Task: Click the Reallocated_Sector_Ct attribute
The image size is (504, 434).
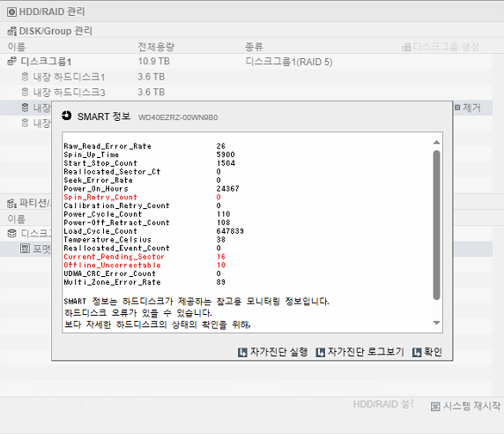Action: point(112,172)
